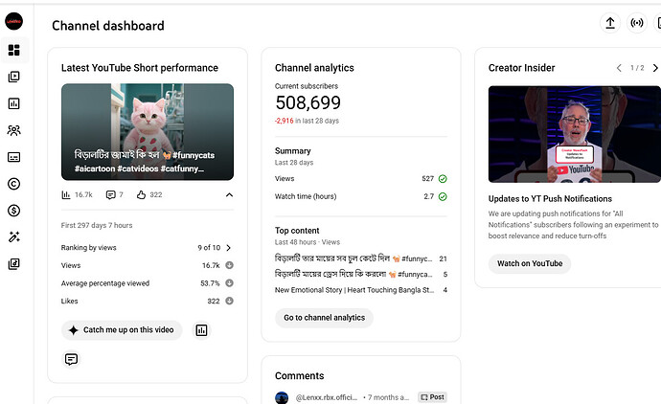The width and height of the screenshot is (661, 404).
Task: Click the Short's comments icon showing 7
Action: [x=110, y=194]
